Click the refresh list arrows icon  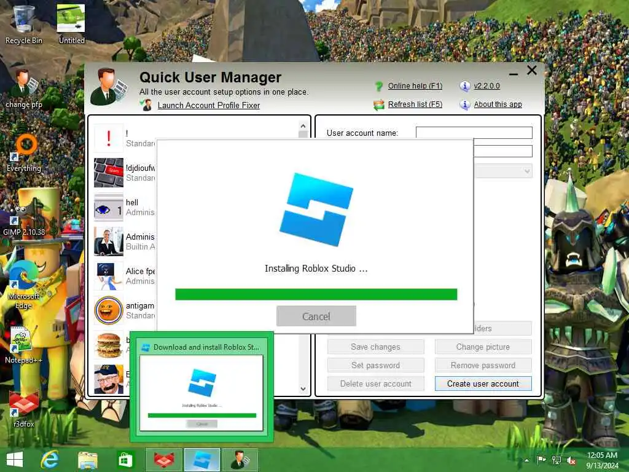(378, 104)
